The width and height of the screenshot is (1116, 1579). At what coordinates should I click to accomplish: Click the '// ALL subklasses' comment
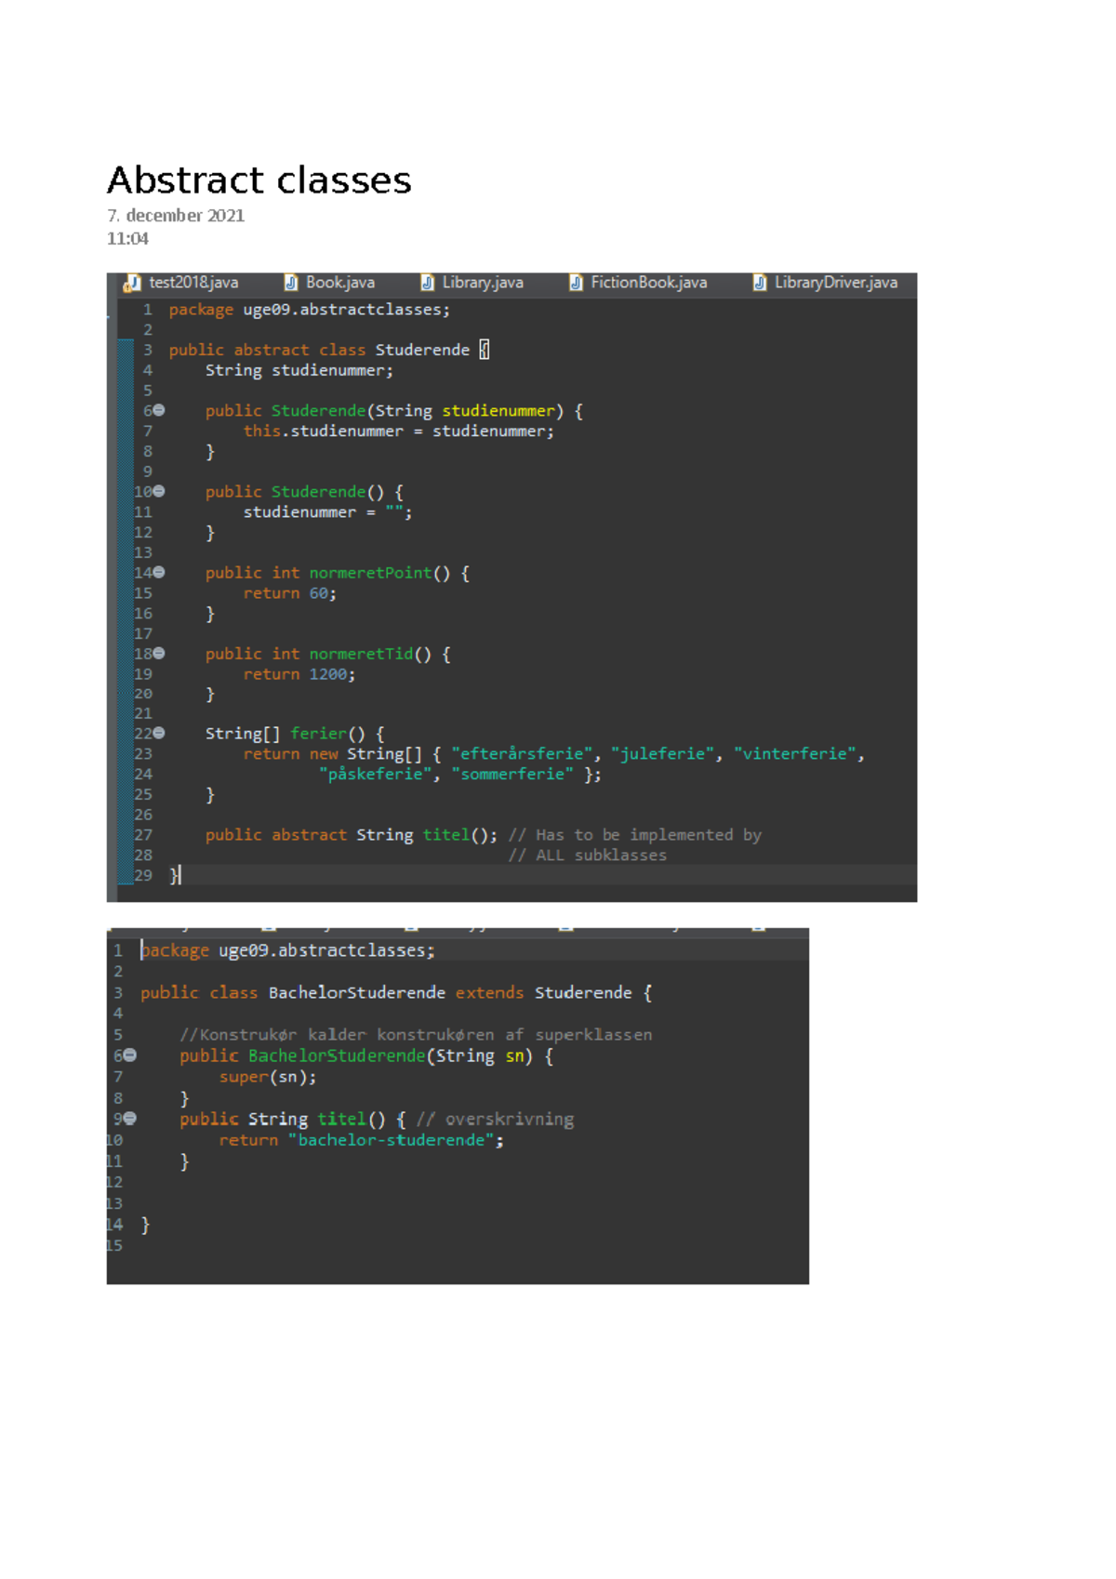[588, 856]
